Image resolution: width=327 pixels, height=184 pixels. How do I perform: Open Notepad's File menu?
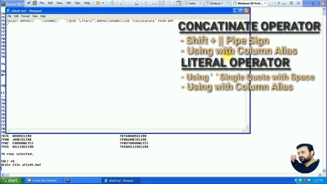pos(9,16)
